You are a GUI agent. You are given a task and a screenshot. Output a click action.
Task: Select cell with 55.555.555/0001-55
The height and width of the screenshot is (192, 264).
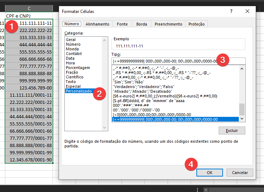[29, 124]
